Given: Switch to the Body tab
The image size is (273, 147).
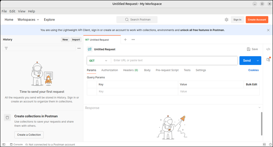Looking at the screenshot, I should coord(147,70).
